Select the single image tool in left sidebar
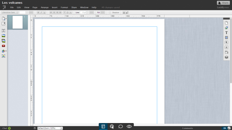This screenshot has height=130, width=232. point(3,36)
